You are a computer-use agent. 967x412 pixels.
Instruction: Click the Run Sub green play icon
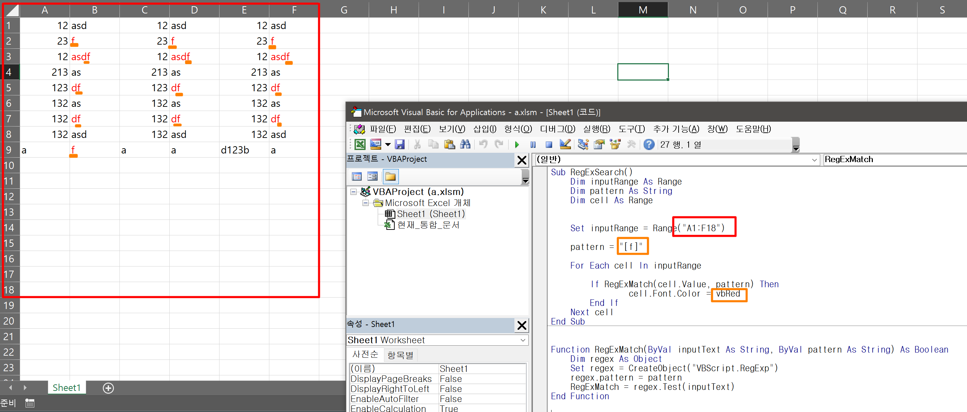point(517,145)
